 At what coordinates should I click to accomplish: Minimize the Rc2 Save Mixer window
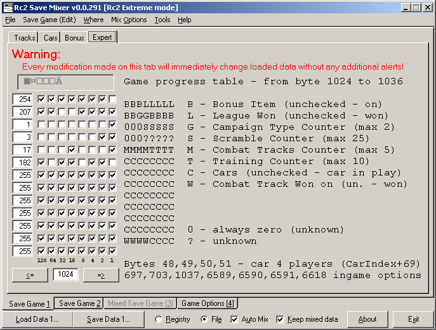406,8
